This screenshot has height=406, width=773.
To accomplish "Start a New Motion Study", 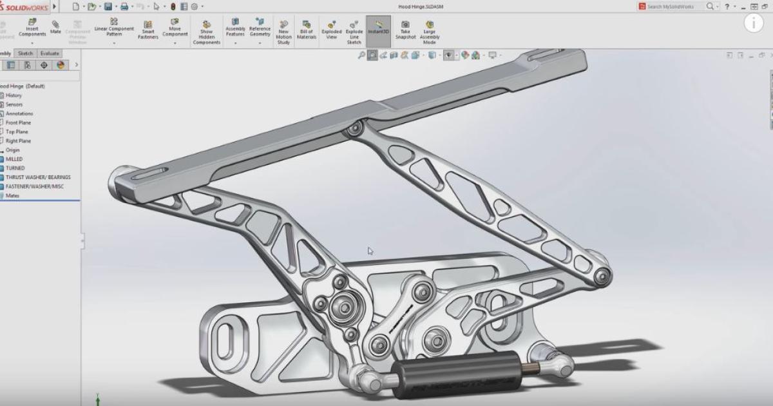I will click(283, 32).
